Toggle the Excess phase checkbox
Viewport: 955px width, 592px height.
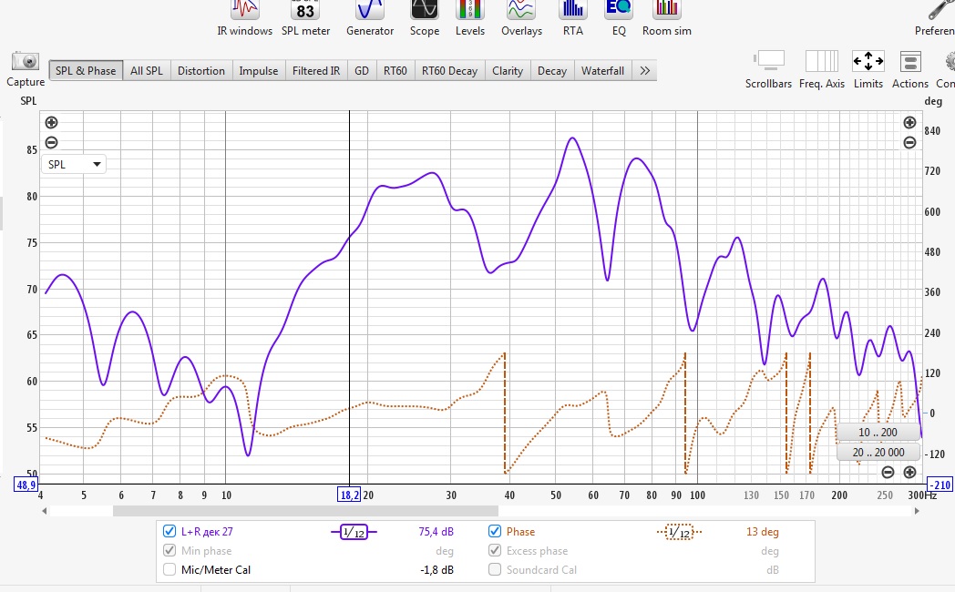point(495,551)
